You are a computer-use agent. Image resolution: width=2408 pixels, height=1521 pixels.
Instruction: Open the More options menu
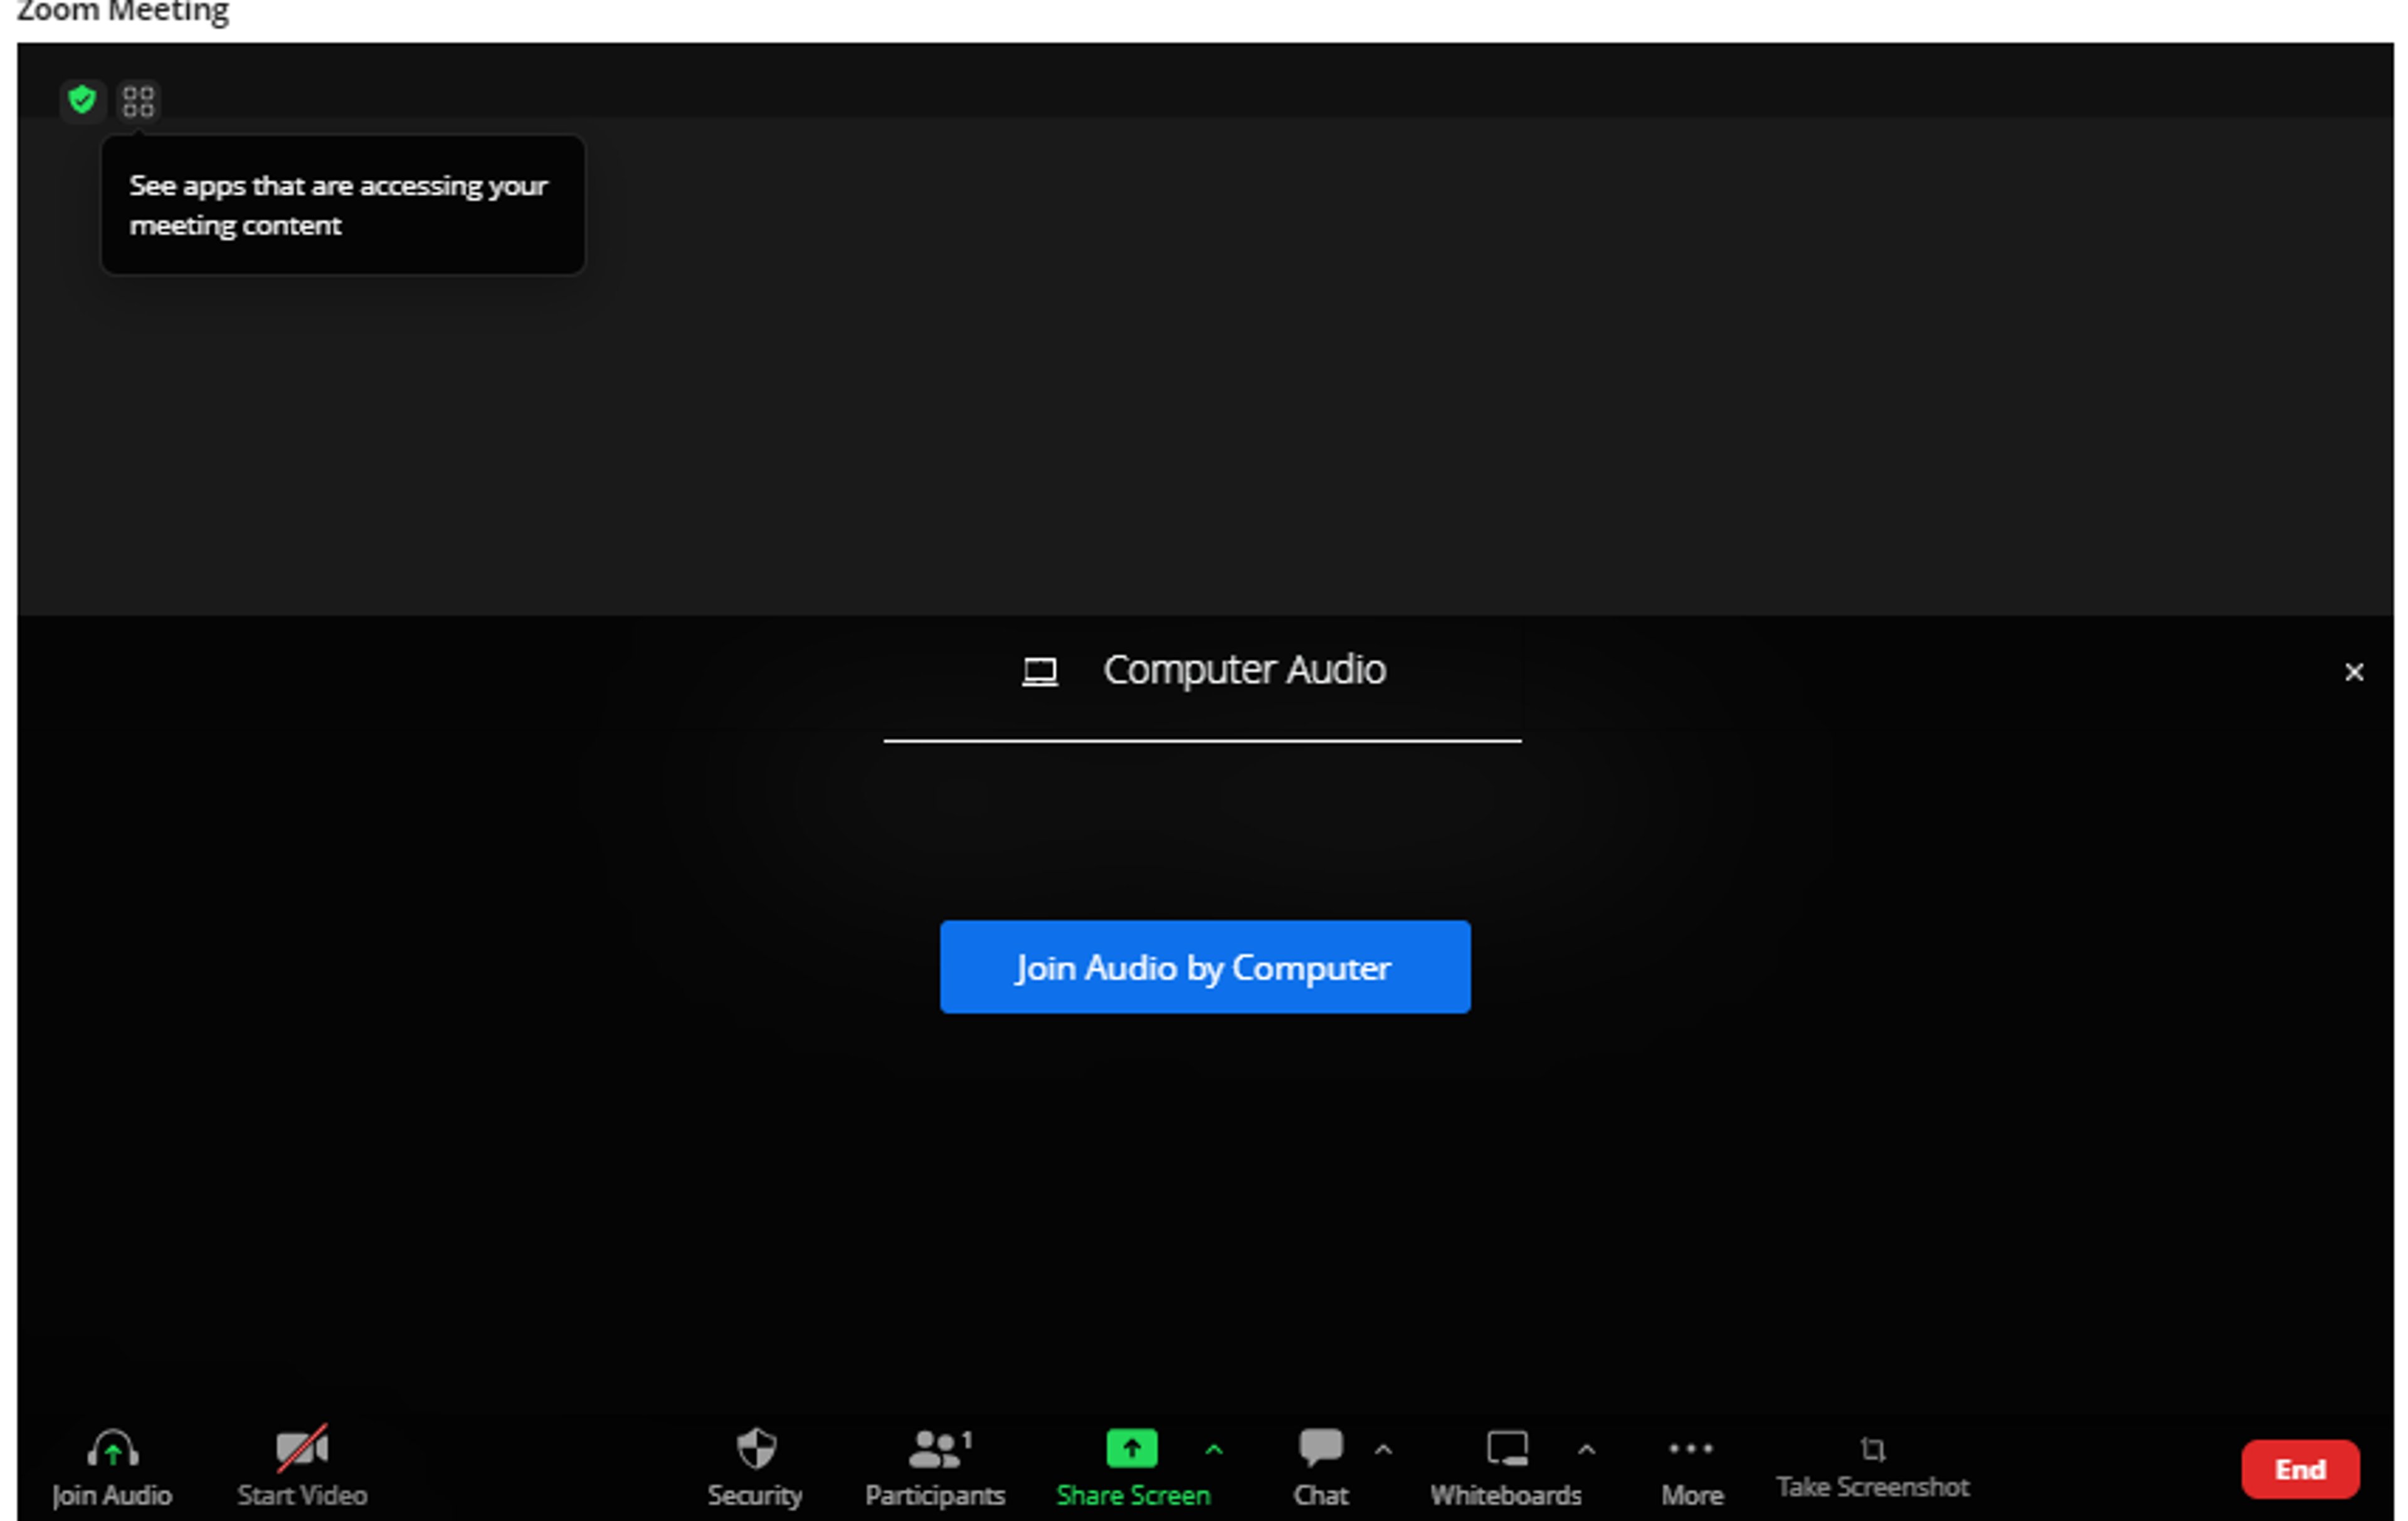[x=1691, y=1468]
